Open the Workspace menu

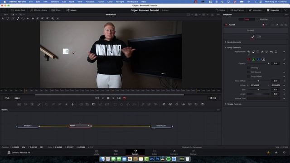tap(133, 2)
